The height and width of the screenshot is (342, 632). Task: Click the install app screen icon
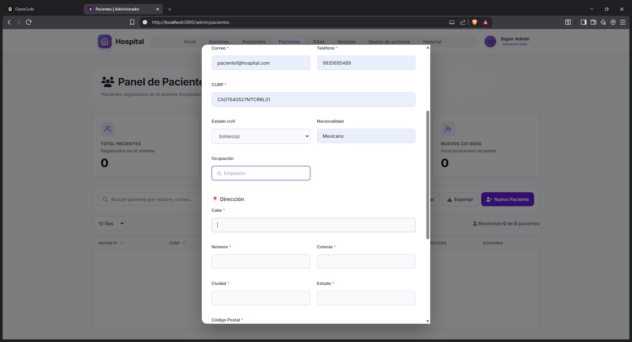pos(452,22)
